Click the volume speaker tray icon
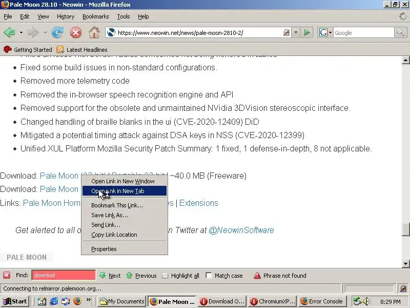 [366, 301]
